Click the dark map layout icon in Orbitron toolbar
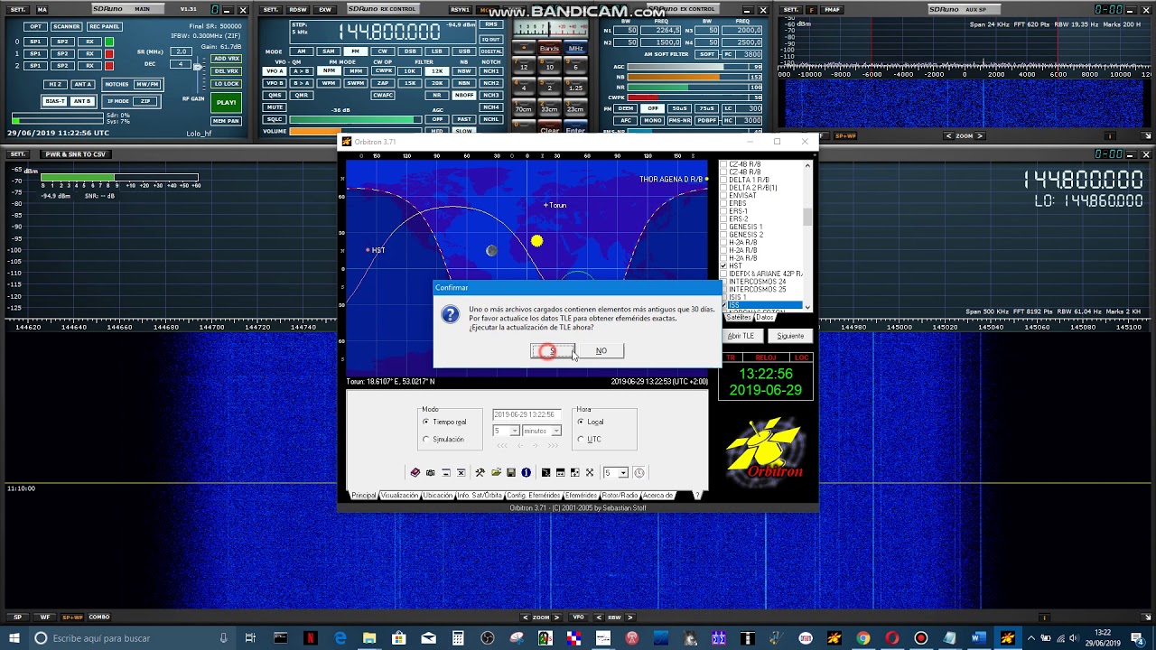Screen dimensions: 1156x650 pyautogui.click(x=545, y=472)
